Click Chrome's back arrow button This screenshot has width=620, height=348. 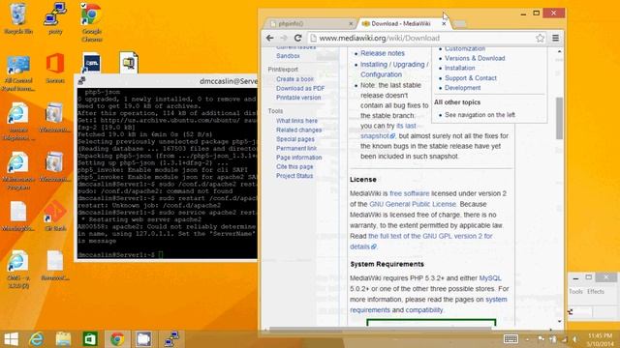click(269, 38)
